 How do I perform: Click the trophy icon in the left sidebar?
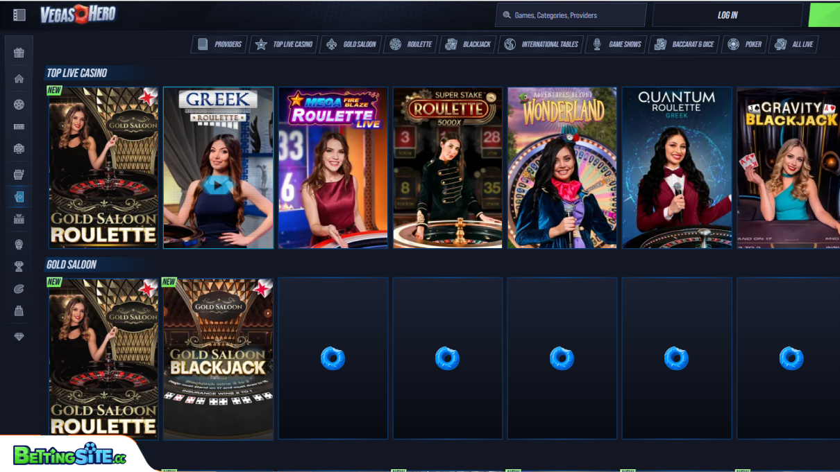19,266
